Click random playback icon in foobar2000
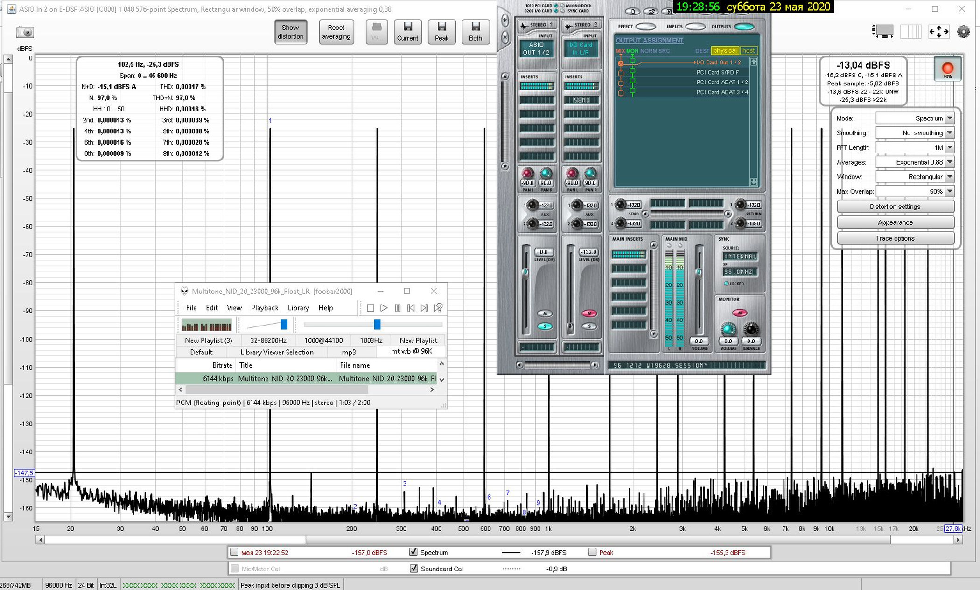The width and height of the screenshot is (980, 590). tap(438, 308)
